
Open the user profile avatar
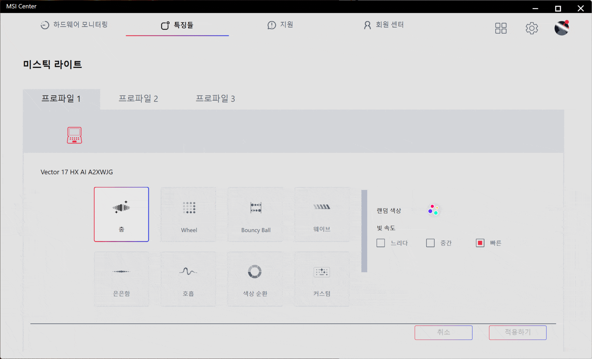pyautogui.click(x=561, y=28)
